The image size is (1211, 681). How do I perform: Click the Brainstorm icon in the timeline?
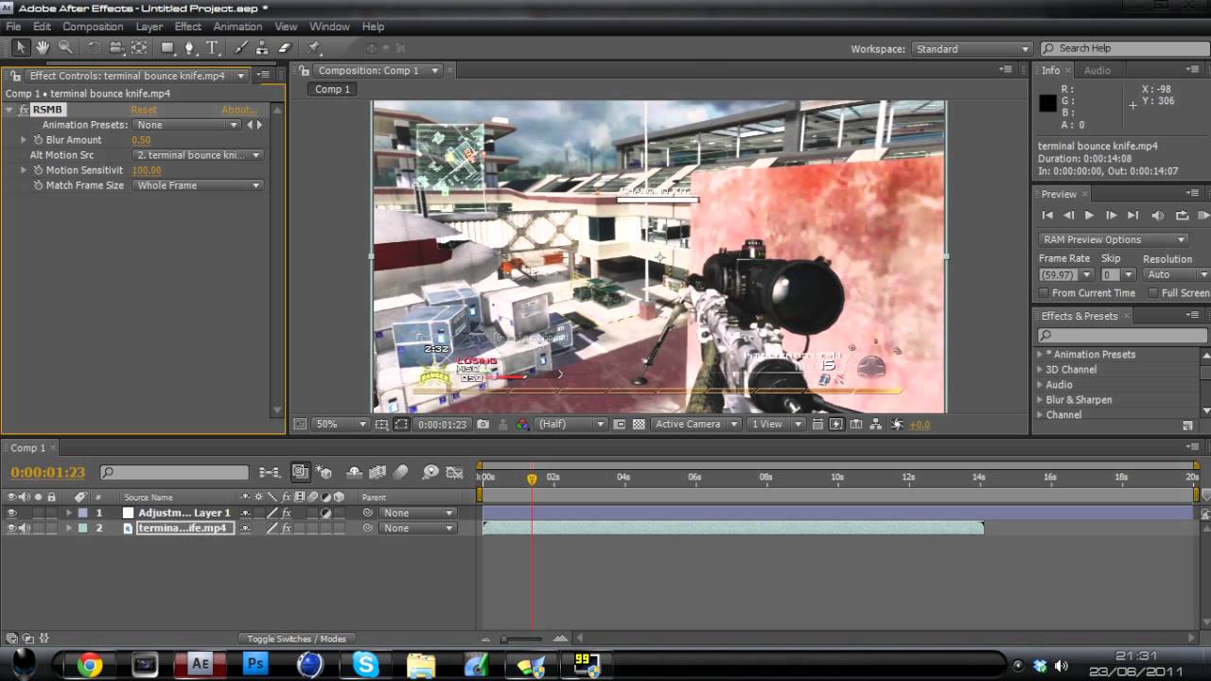tap(430, 472)
